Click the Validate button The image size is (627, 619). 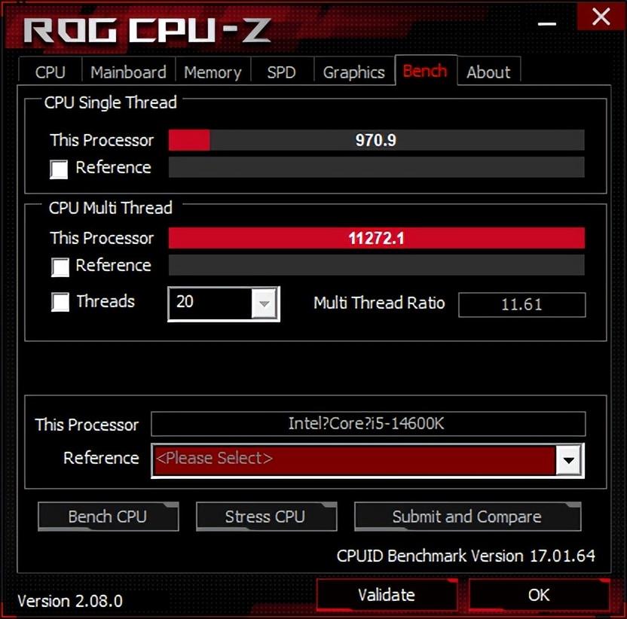click(x=387, y=595)
